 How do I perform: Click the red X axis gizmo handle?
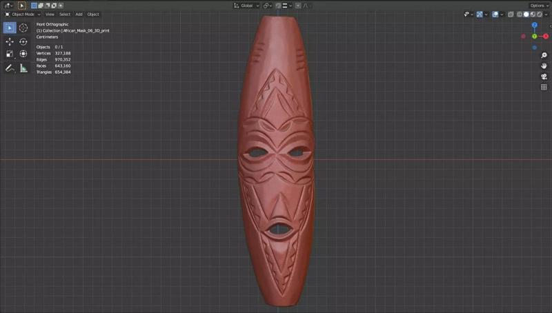click(546, 37)
